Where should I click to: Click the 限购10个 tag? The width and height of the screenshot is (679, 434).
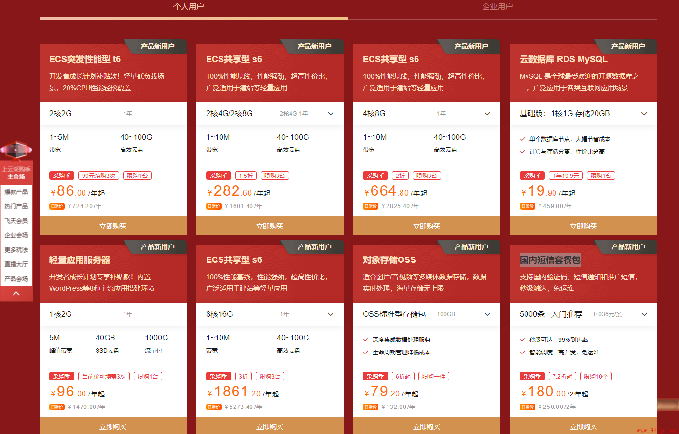point(596,377)
